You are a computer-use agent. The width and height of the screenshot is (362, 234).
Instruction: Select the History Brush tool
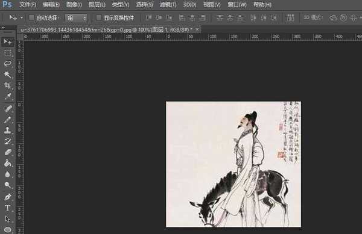click(8, 141)
